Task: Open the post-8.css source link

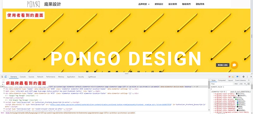Action: pyautogui.click(x=240, y=92)
